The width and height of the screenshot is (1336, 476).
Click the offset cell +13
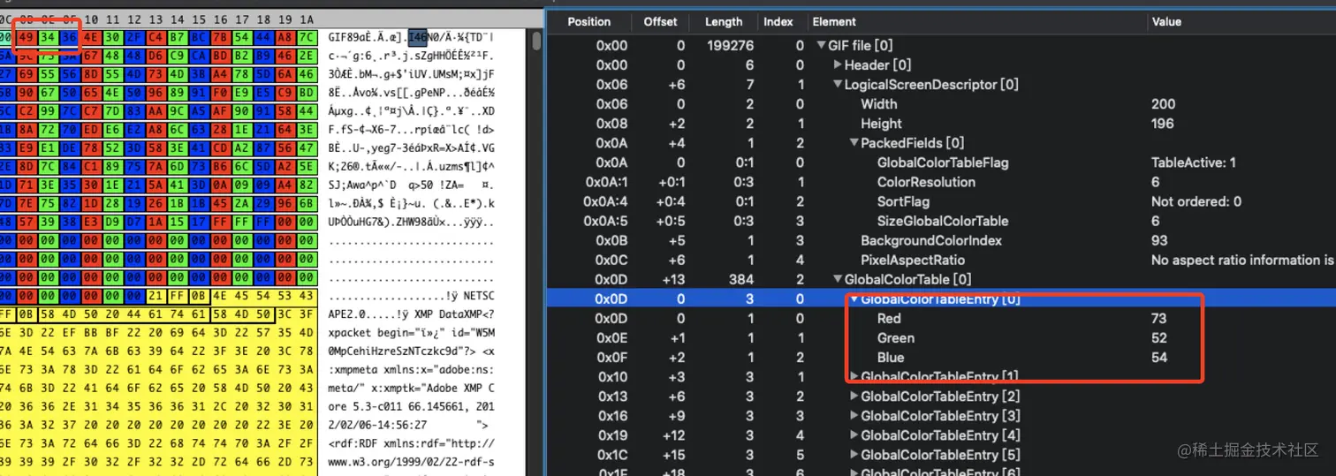672,279
